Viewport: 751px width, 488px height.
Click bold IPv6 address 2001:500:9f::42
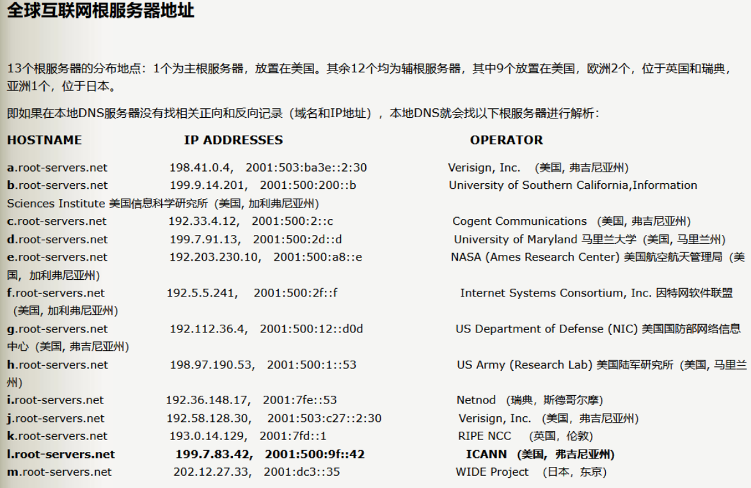point(315,455)
